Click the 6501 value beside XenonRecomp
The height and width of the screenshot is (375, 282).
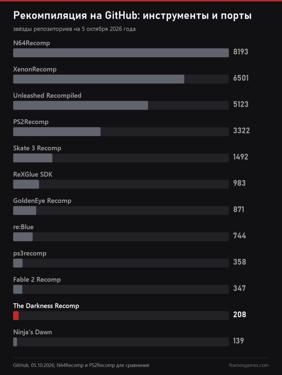[241, 78]
